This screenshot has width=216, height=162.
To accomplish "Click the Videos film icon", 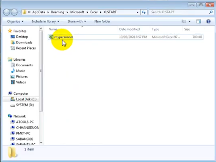I will tap(13, 82).
